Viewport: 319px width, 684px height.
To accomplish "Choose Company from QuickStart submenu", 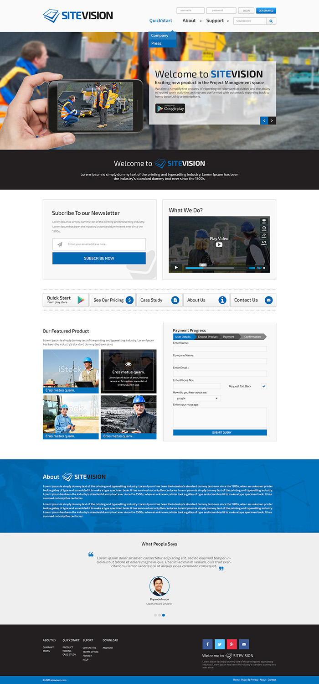I will point(162,36).
